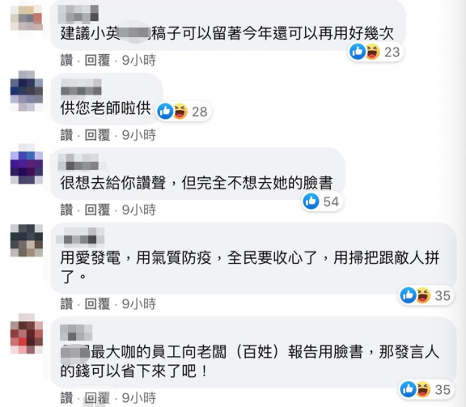Click the laughing emoji beside count 28

(x=180, y=112)
